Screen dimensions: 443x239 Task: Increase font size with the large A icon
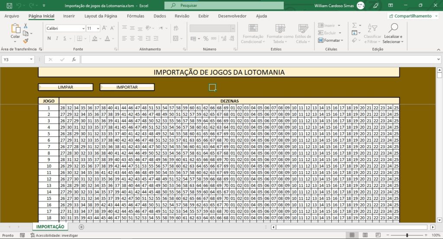(x=105, y=28)
